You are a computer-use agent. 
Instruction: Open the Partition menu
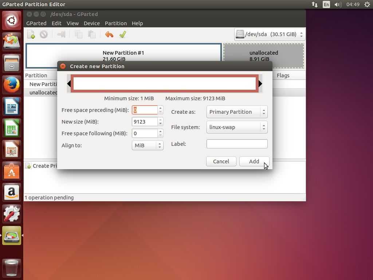point(115,23)
